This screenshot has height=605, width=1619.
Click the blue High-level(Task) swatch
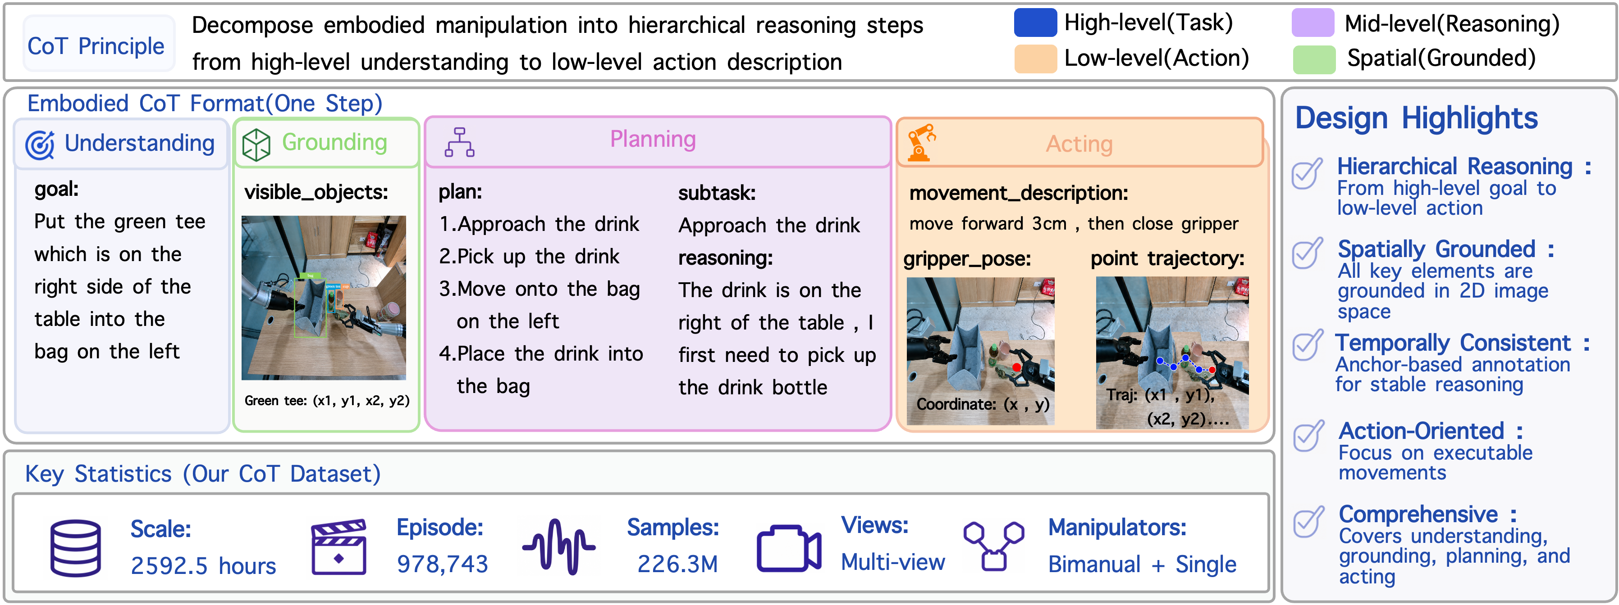point(1035,23)
